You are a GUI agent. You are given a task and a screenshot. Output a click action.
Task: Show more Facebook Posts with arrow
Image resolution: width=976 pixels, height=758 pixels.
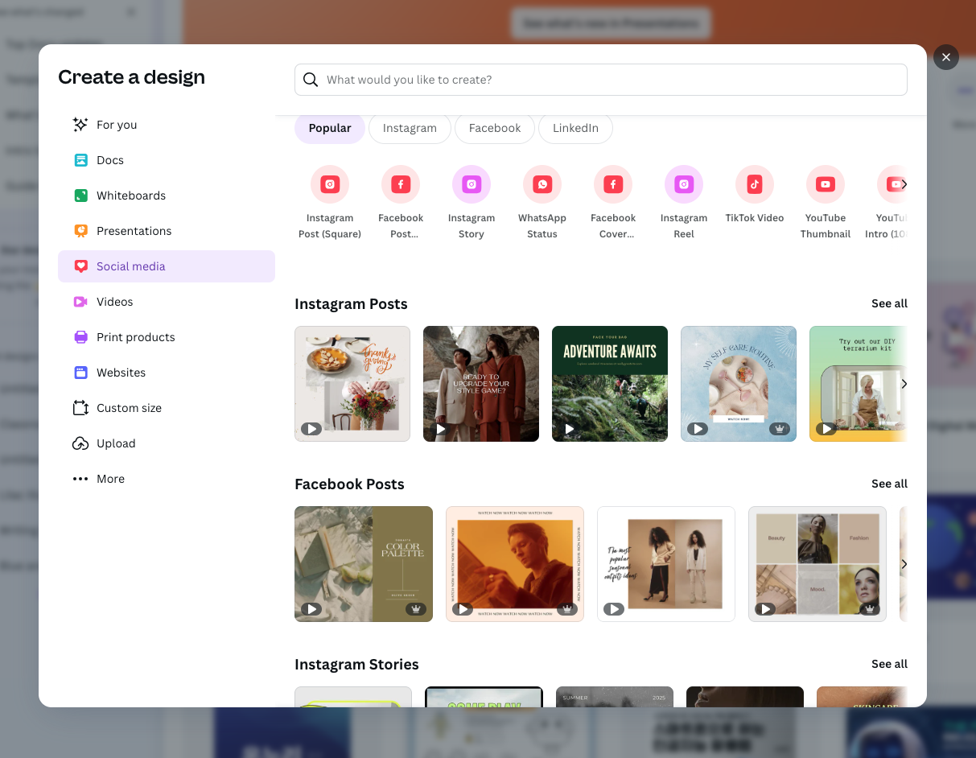pos(904,564)
